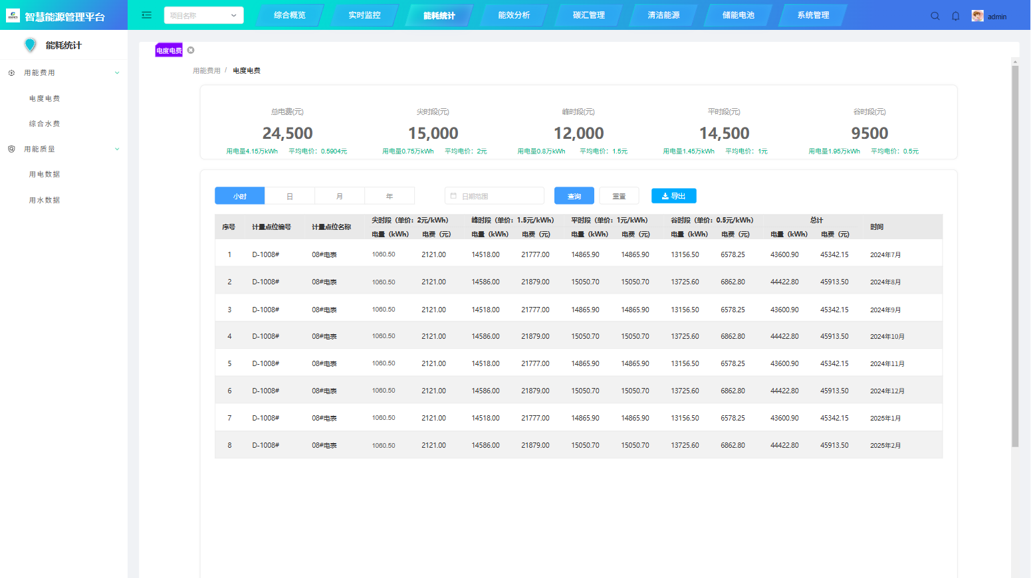Switch granularity to 小时
This screenshot has height=578, width=1031.
click(x=240, y=196)
